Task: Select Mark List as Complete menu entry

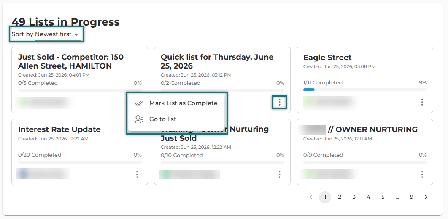Action: (x=176, y=103)
